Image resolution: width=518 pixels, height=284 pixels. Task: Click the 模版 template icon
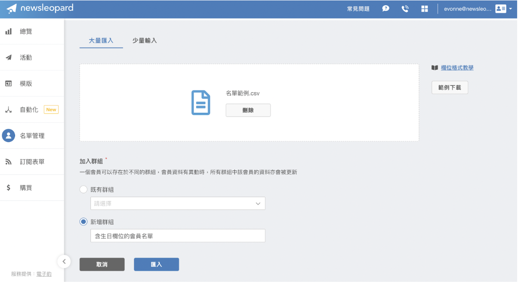click(x=9, y=83)
